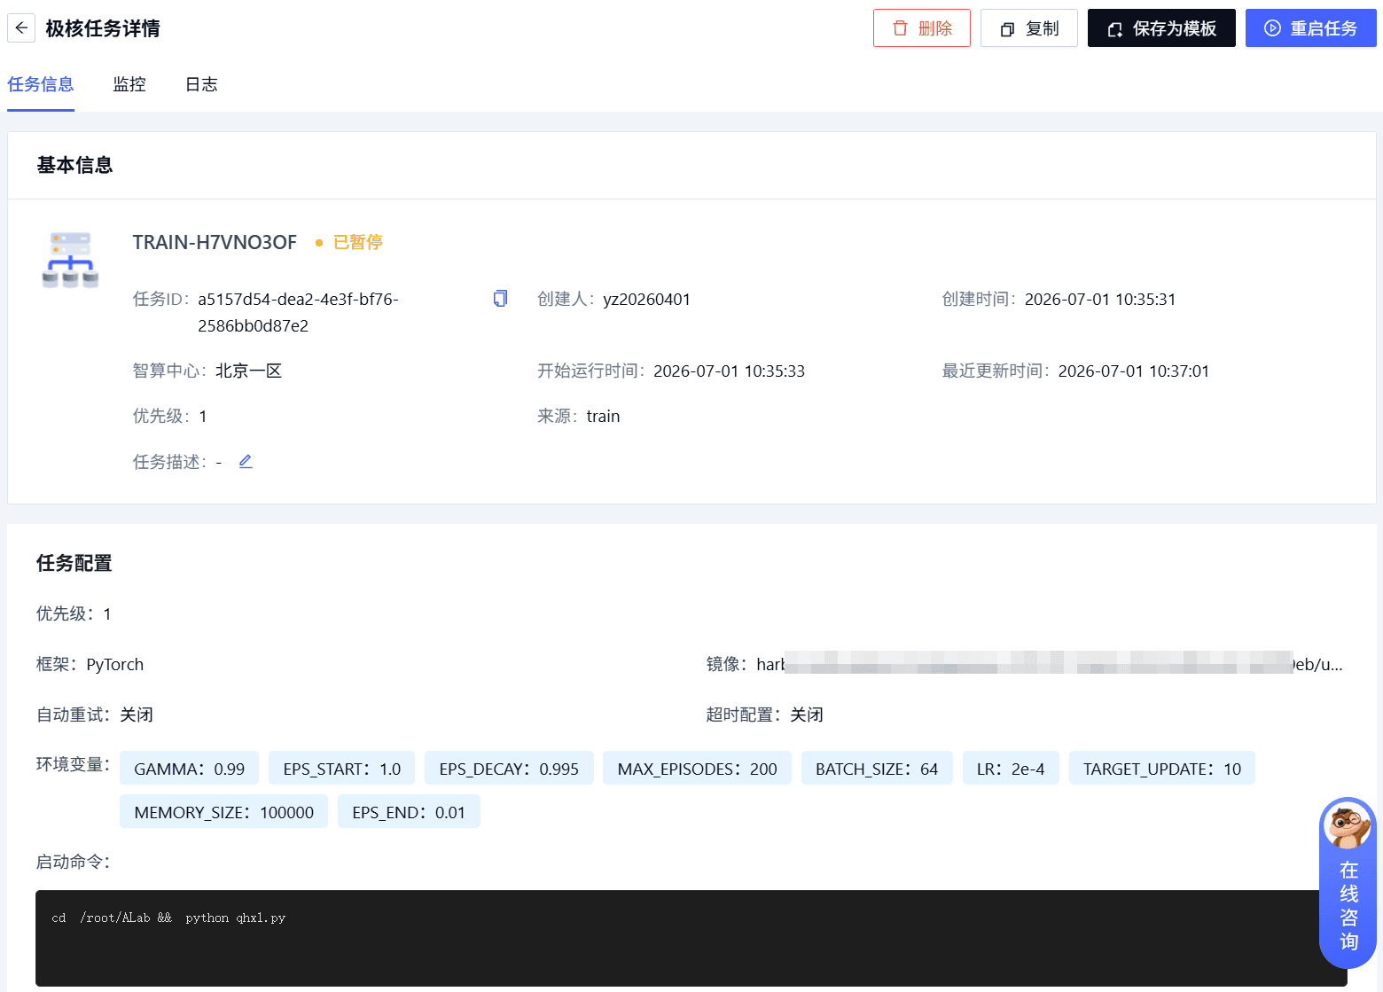Click the 基本信息 section heading
1383x992 pixels.
[74, 165]
